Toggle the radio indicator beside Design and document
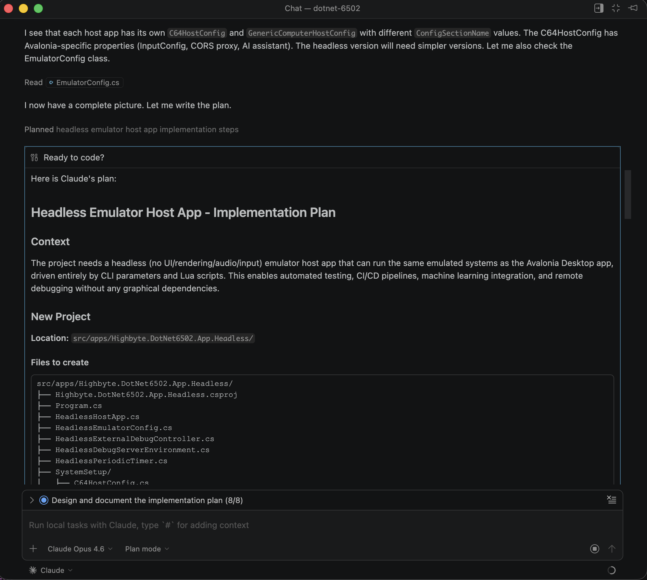The height and width of the screenshot is (580, 647). [x=44, y=500]
